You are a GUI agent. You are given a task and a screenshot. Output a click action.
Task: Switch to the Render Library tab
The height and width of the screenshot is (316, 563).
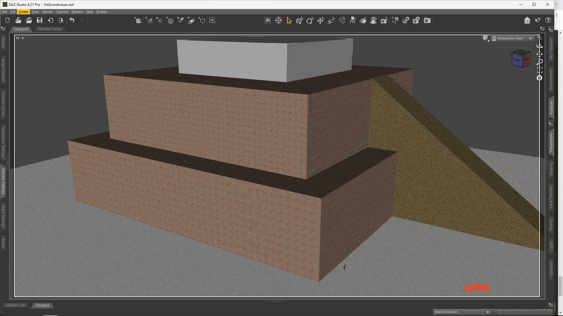pos(50,29)
